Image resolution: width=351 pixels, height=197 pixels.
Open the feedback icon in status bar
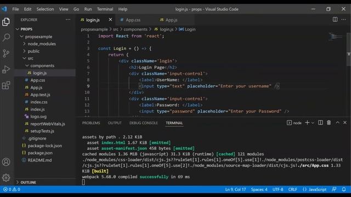point(334,189)
